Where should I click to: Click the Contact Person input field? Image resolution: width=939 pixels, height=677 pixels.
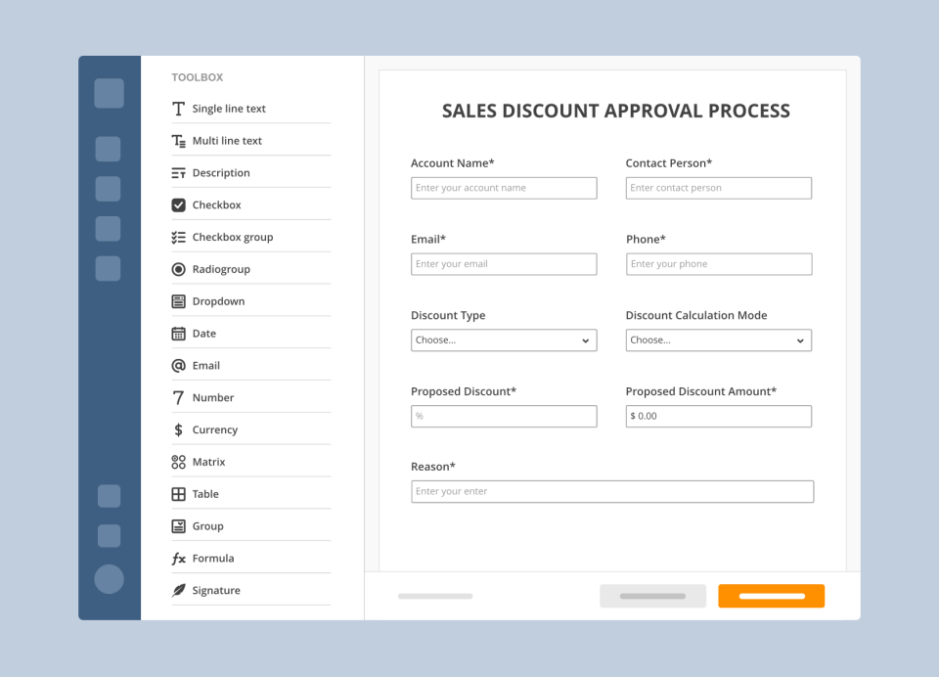coord(719,188)
